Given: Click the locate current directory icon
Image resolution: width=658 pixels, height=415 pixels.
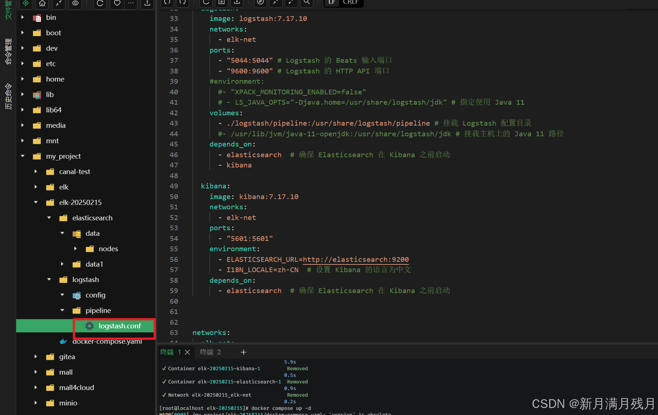Looking at the screenshot, I should [25, 3].
